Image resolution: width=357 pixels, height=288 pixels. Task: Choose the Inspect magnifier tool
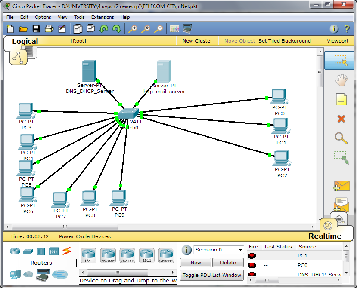click(341, 138)
